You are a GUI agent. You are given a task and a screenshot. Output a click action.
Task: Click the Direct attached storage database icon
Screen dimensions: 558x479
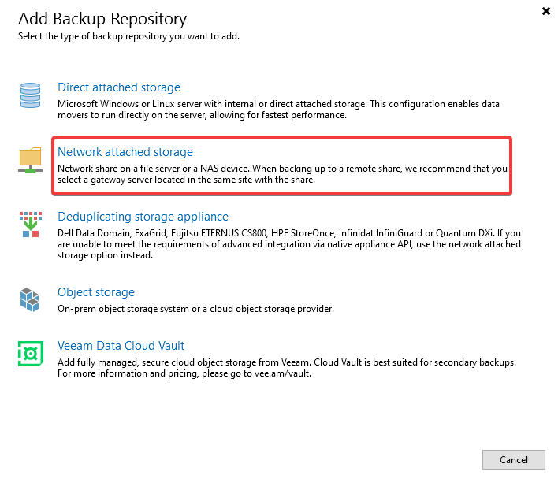[31, 95]
